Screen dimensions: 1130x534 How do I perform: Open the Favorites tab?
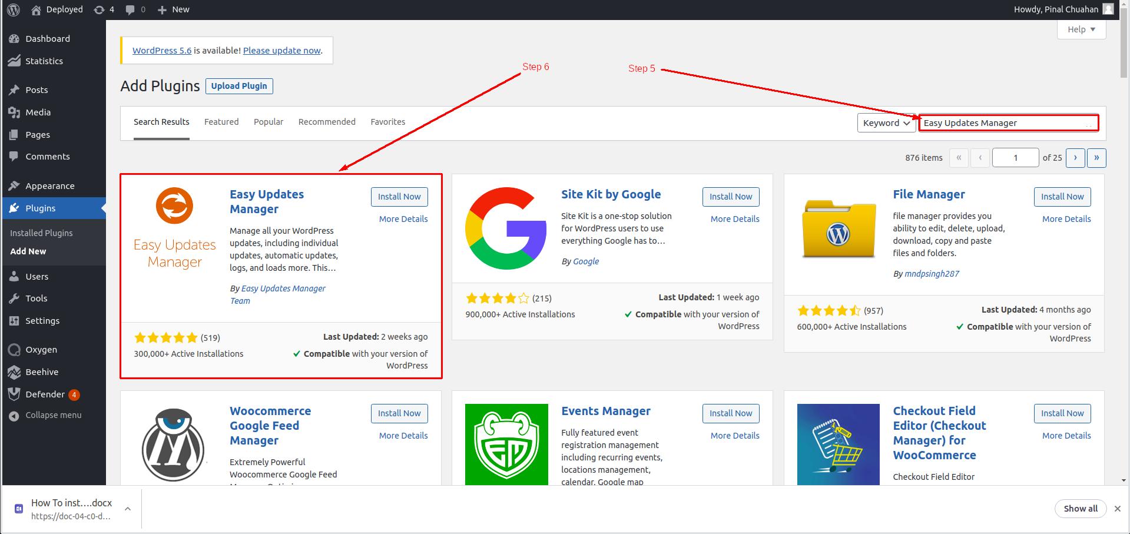(388, 122)
